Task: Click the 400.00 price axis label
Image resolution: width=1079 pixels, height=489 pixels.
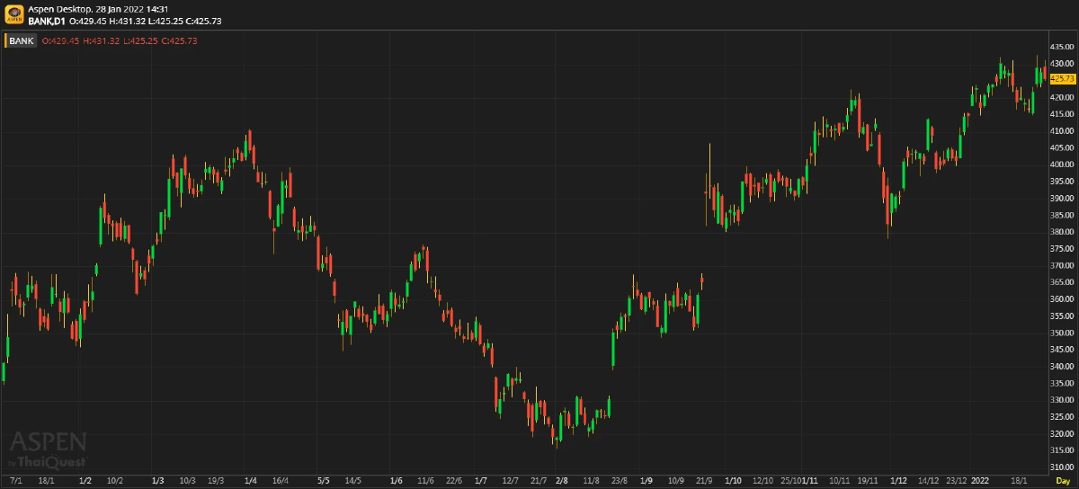Action: pos(1063,164)
